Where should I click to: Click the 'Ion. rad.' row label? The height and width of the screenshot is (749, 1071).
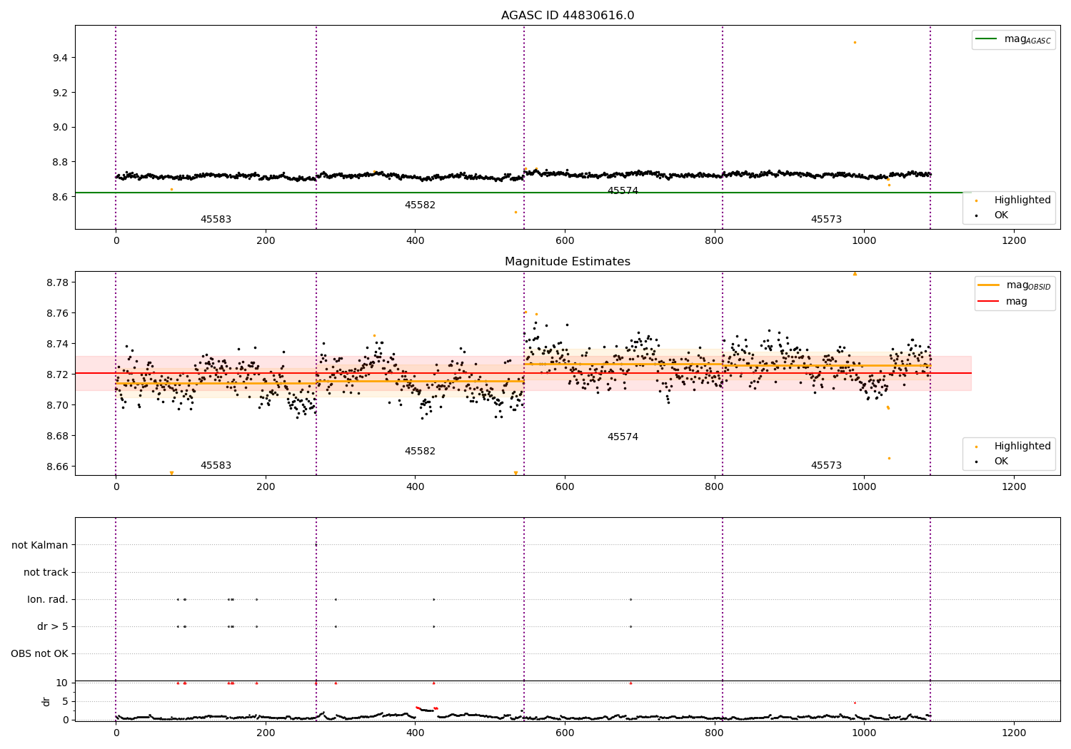click(x=48, y=600)
